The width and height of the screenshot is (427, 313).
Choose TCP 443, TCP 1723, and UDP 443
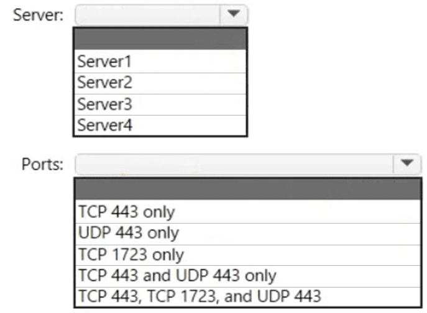[247, 296]
